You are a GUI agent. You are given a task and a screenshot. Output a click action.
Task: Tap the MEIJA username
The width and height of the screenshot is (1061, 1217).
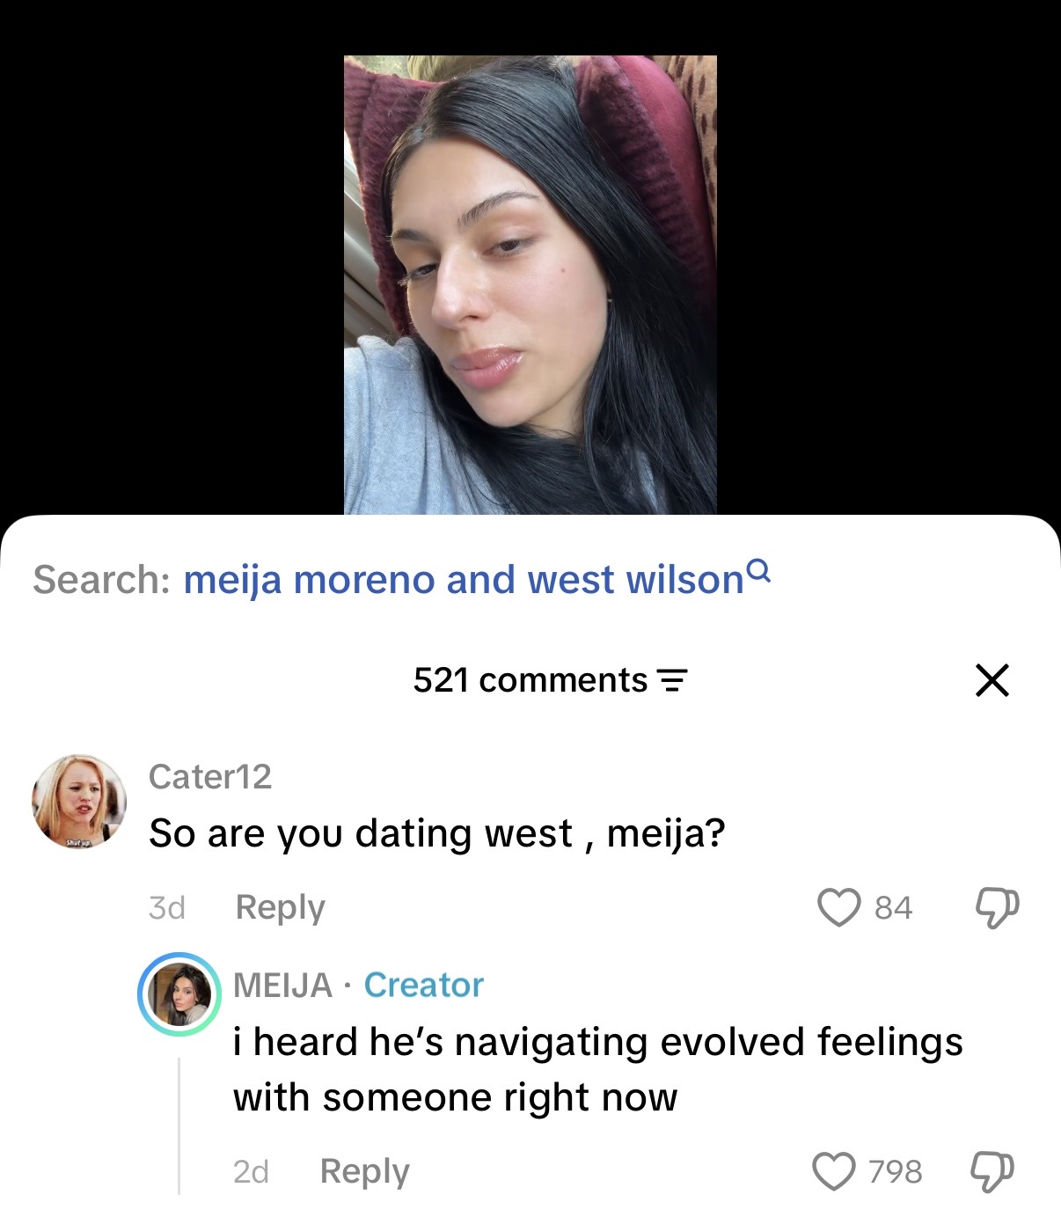coord(282,985)
